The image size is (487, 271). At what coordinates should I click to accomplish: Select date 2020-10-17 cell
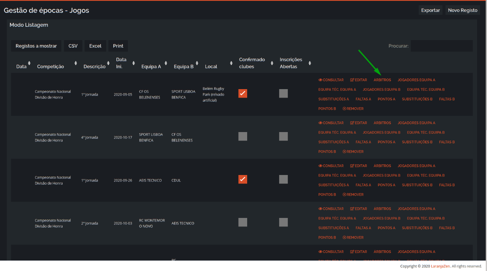point(123,137)
